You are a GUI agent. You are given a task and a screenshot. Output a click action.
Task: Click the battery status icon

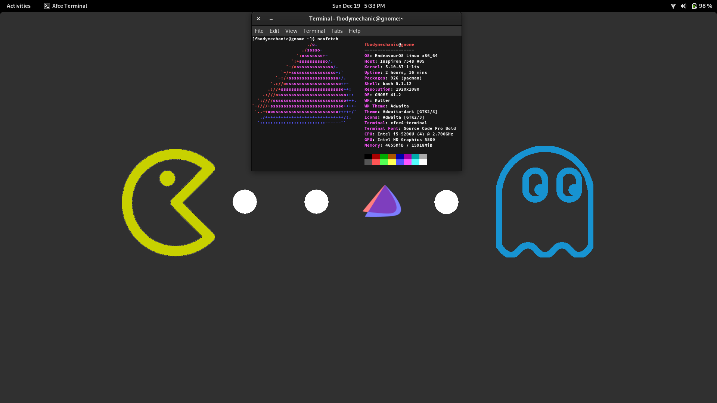(x=694, y=6)
